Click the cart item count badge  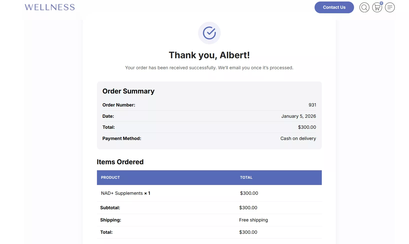point(381,3)
